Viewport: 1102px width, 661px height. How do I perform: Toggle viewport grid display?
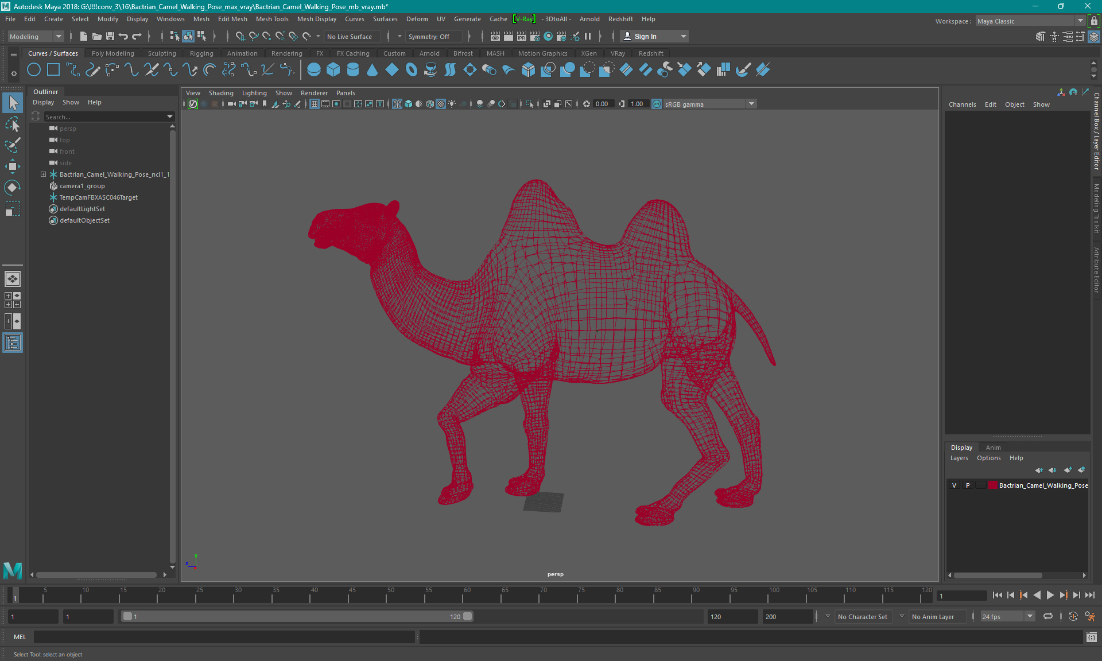coord(315,104)
